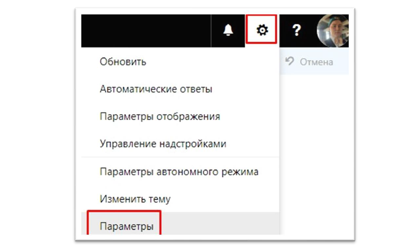
Task: Open Автоматические ответы menu entry
Action: (x=156, y=89)
